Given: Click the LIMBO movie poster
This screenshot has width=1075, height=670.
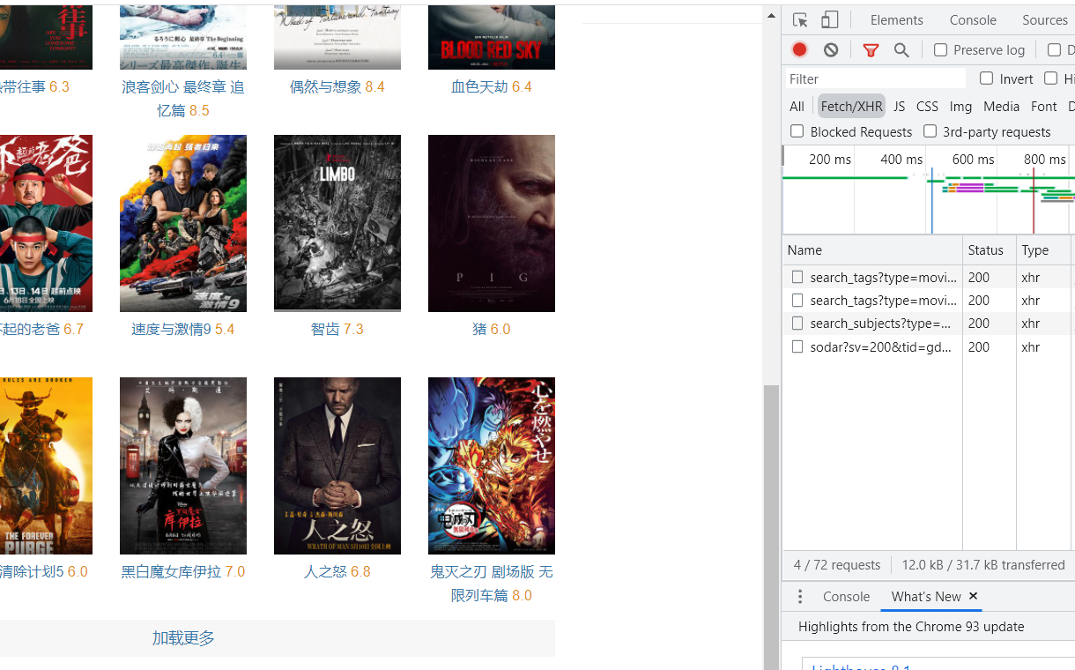Looking at the screenshot, I should 337,223.
